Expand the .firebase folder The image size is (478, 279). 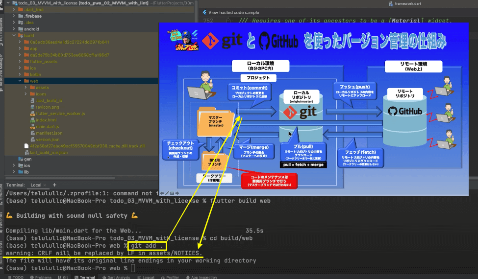pyautogui.click(x=14, y=16)
